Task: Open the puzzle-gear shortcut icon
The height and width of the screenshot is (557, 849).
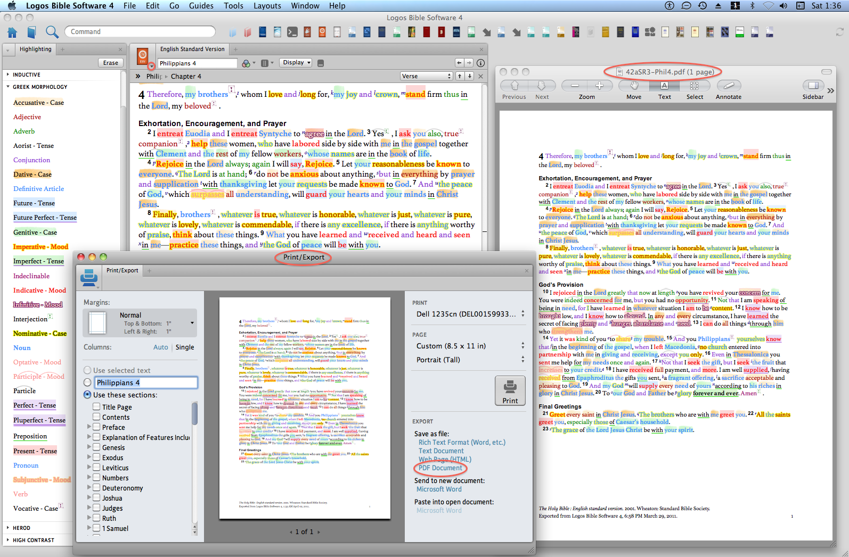Action: [650, 32]
